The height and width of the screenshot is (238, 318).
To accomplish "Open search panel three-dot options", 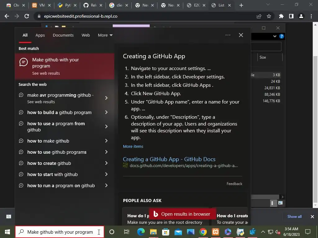I will pyautogui.click(x=228, y=35).
